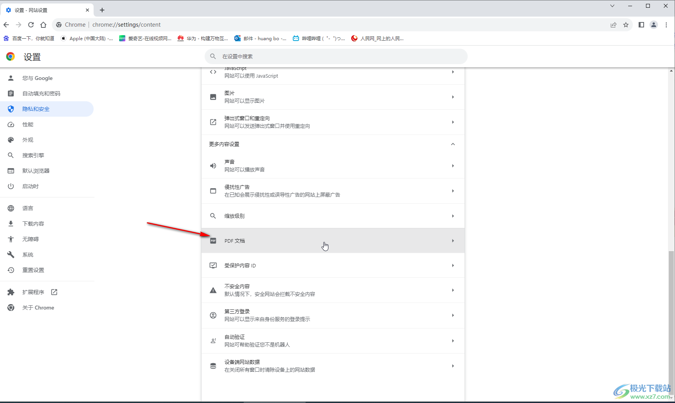Open the 图片 row arrow
Viewport: 675px width, 403px height.
453,97
